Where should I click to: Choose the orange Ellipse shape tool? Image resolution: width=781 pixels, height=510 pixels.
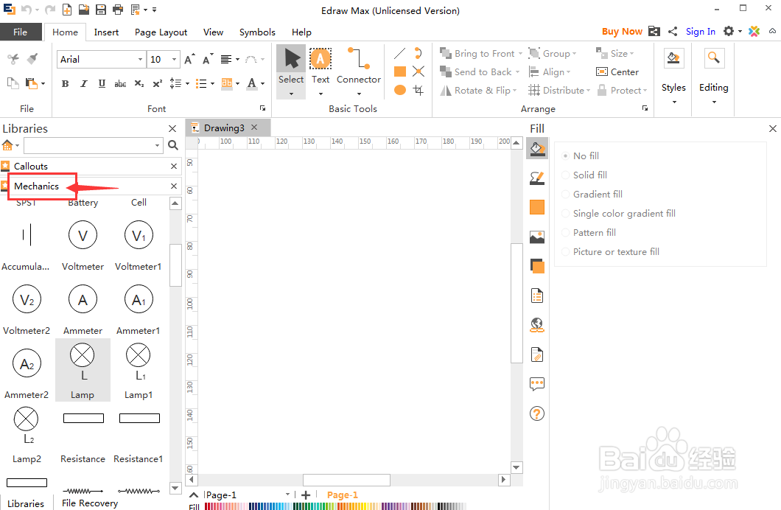click(399, 90)
